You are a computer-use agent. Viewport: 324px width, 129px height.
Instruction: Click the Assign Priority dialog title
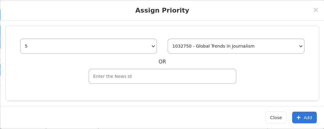tap(162, 10)
